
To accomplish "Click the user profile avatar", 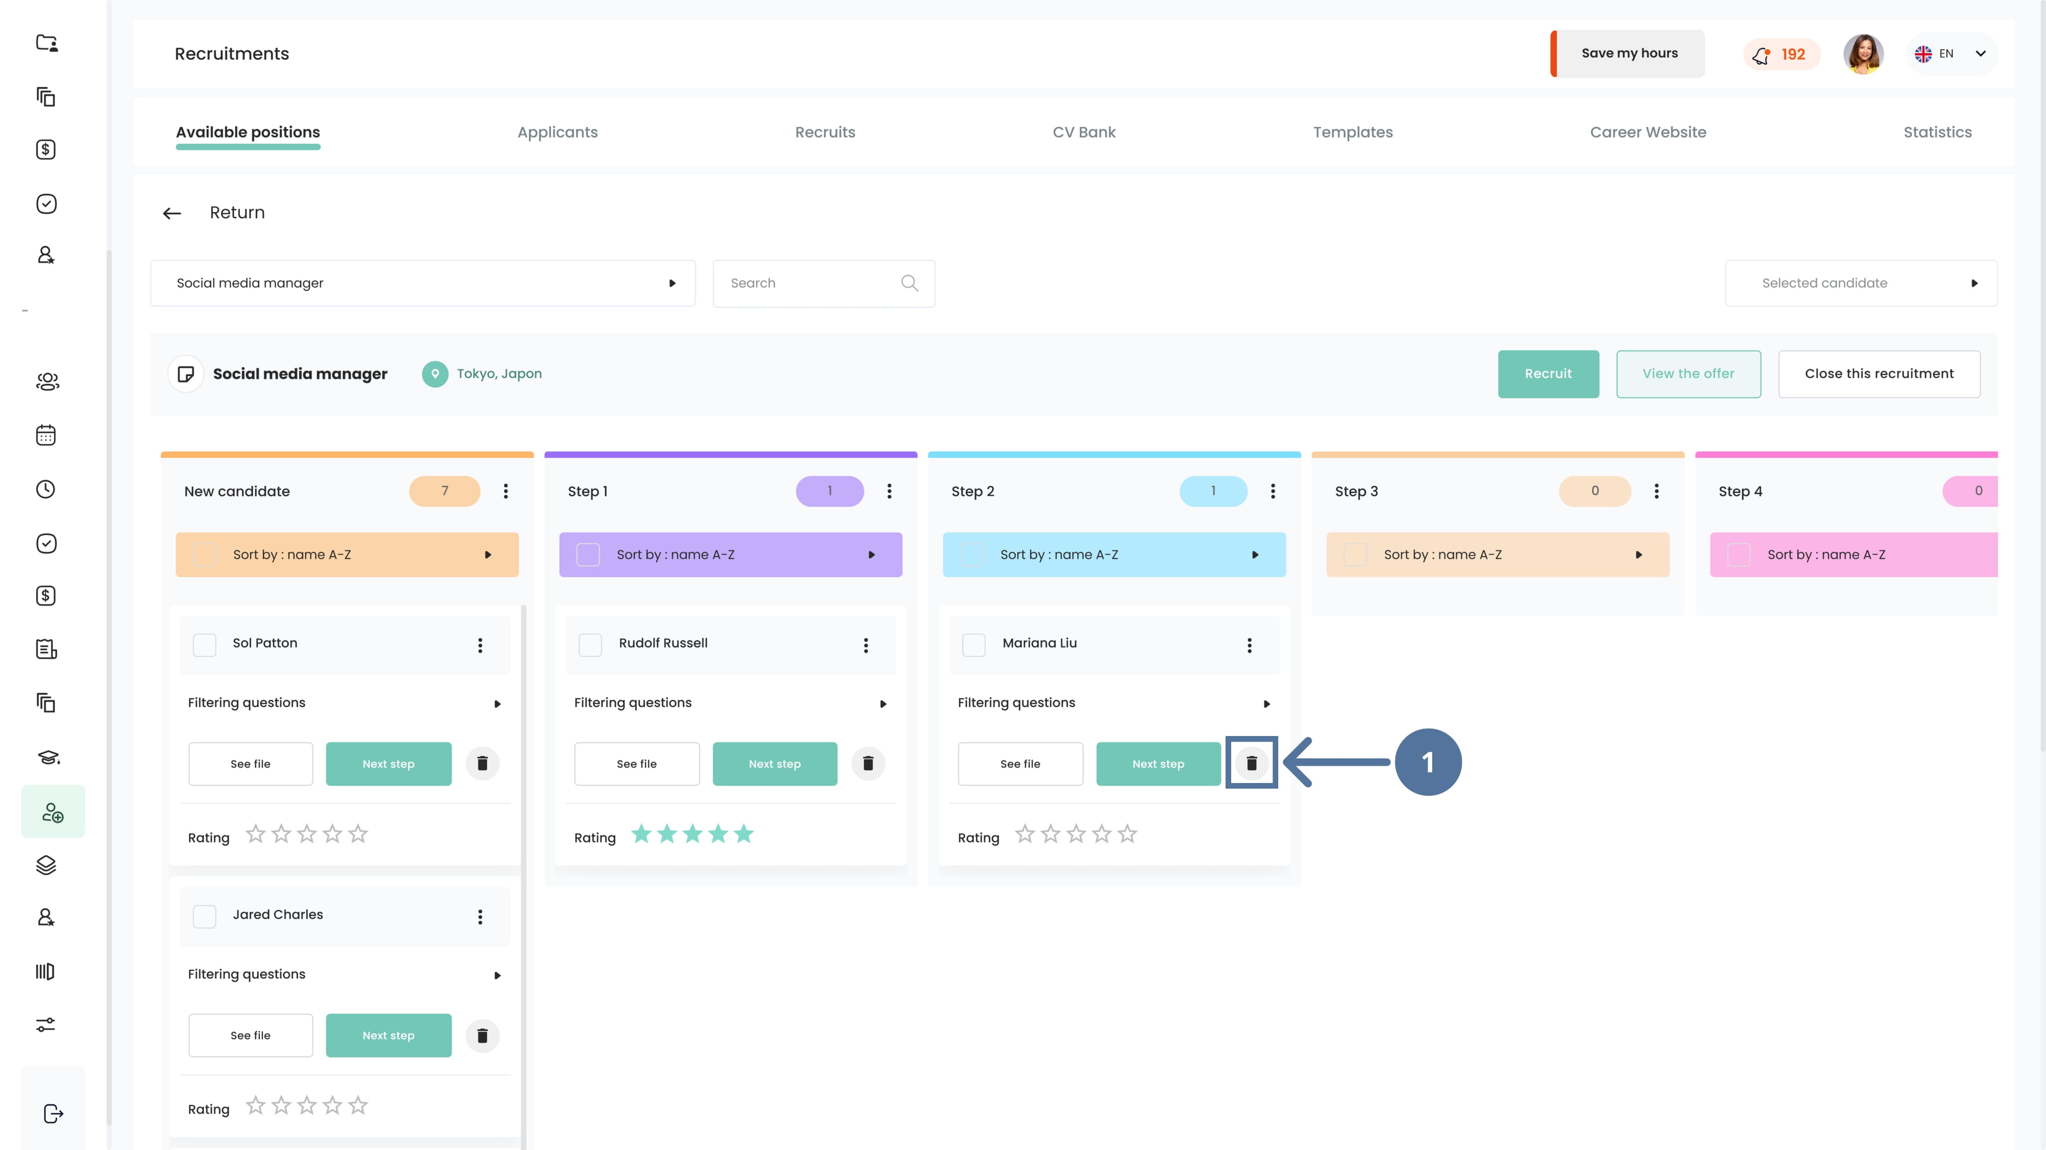I will point(1863,54).
